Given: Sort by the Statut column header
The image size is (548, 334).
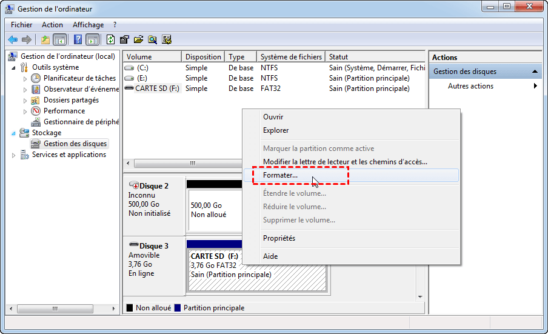Looking at the screenshot, I should (375, 56).
